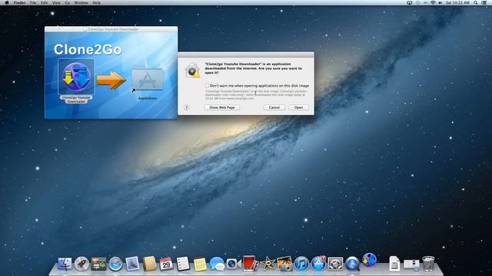Open Calendar showing 29 in the Dock
This screenshot has width=492, height=276.
pyautogui.click(x=166, y=264)
